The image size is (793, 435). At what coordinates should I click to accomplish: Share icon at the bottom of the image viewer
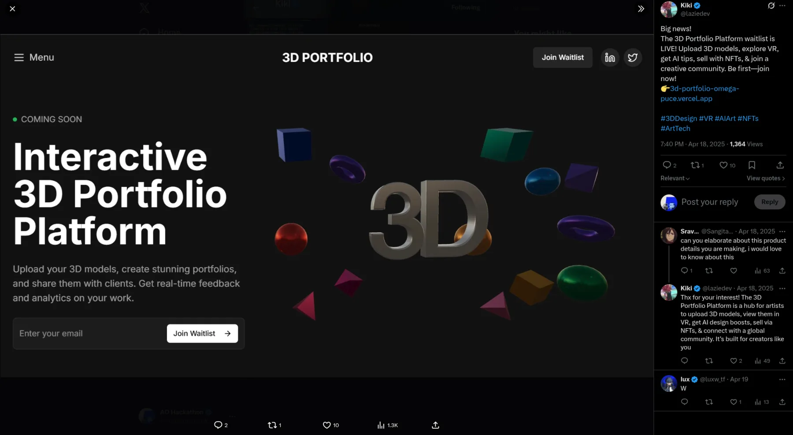(x=435, y=425)
